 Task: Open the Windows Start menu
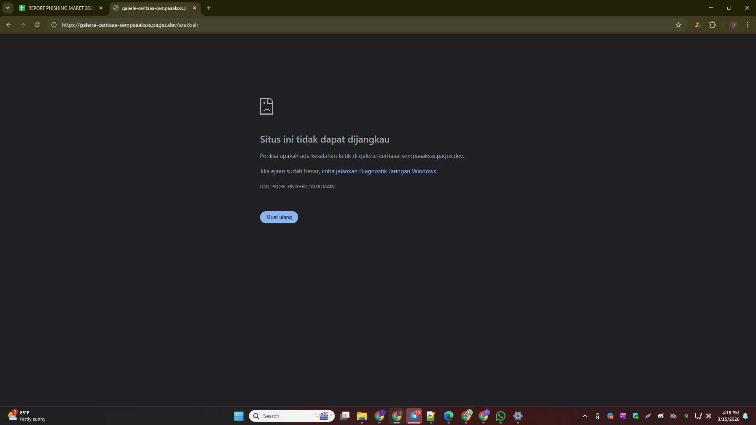(x=239, y=416)
